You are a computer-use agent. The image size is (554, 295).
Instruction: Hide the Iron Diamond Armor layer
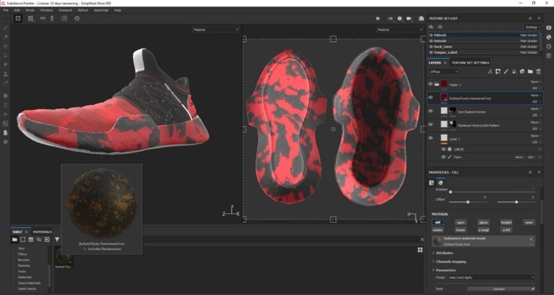point(431,111)
